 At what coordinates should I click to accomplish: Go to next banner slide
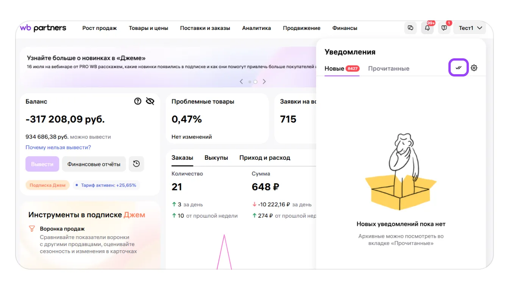pos(264,81)
